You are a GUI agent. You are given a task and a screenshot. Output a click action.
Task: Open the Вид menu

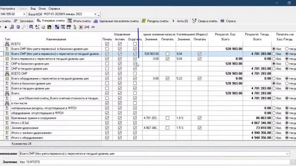33,9
